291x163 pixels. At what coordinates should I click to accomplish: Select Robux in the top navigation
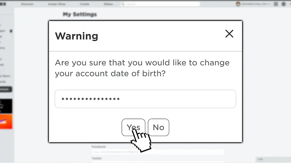[108, 4]
